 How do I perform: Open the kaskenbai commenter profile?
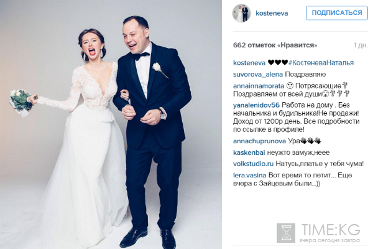coord(249,153)
